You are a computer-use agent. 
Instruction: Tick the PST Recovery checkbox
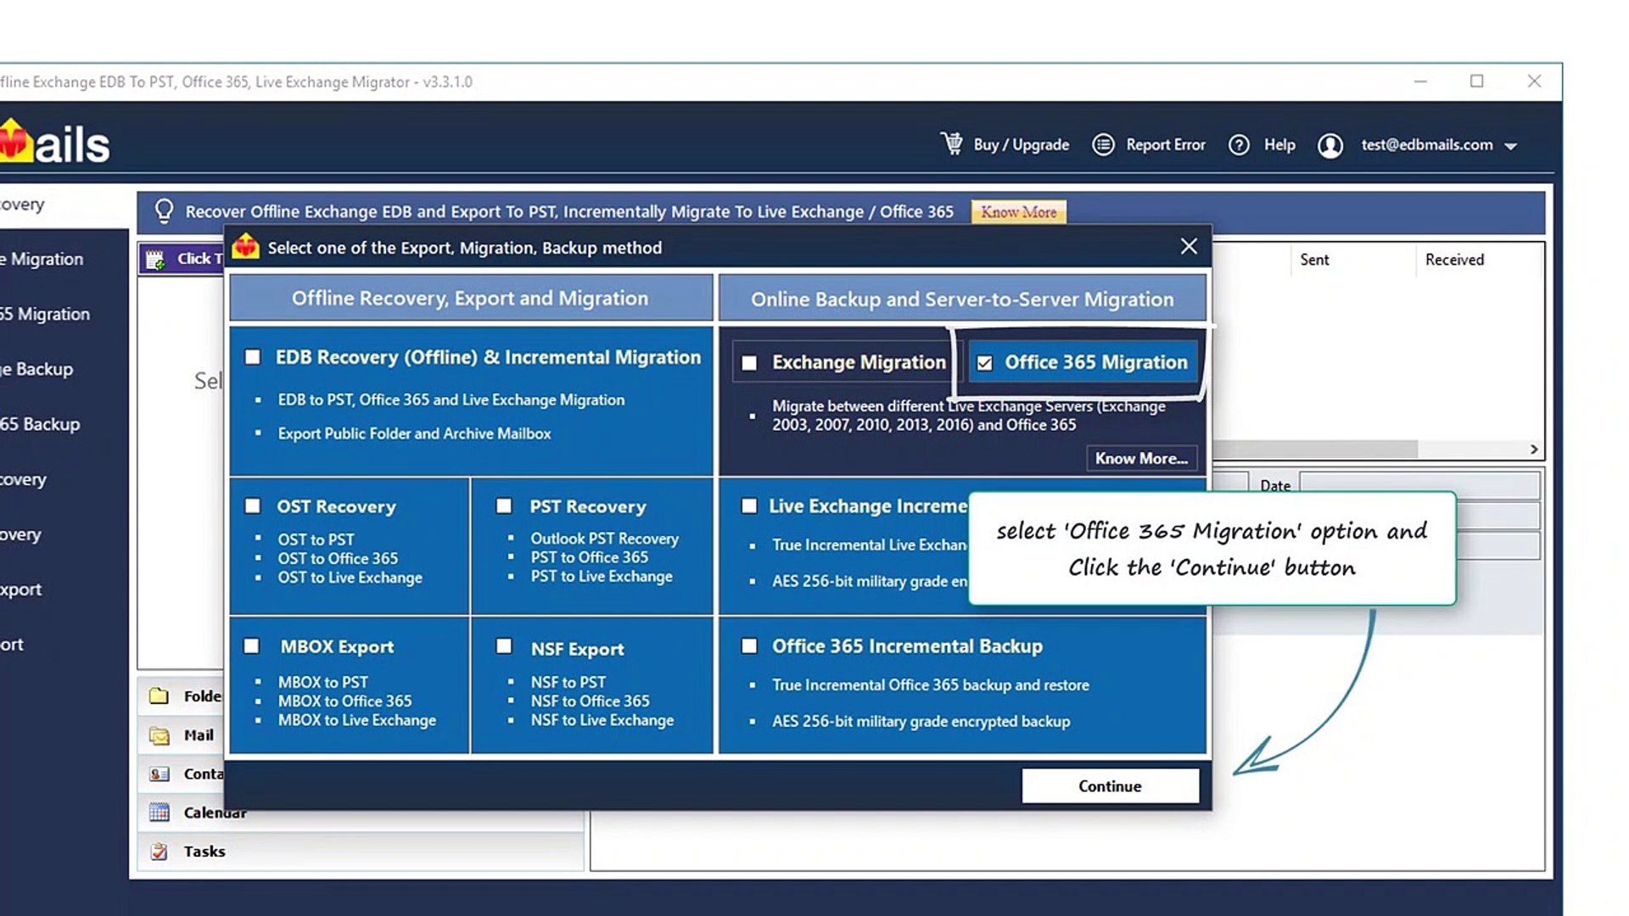pos(504,506)
